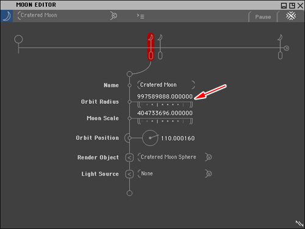Open the Cratered Moon selector dropdown in header
The height and width of the screenshot is (229, 305).
point(114,15)
